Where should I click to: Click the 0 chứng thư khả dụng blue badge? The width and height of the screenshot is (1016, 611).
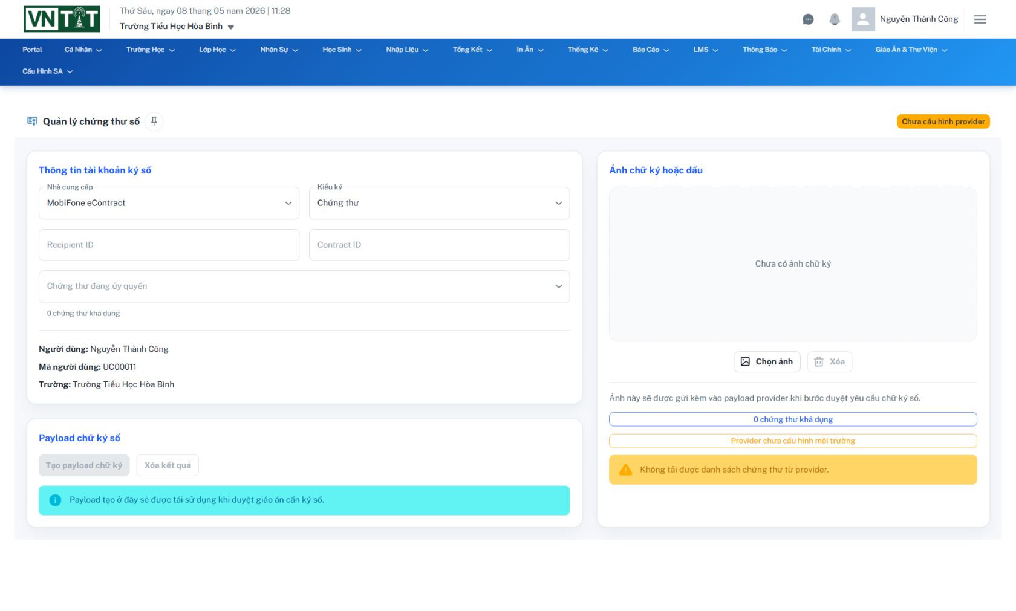tap(793, 419)
